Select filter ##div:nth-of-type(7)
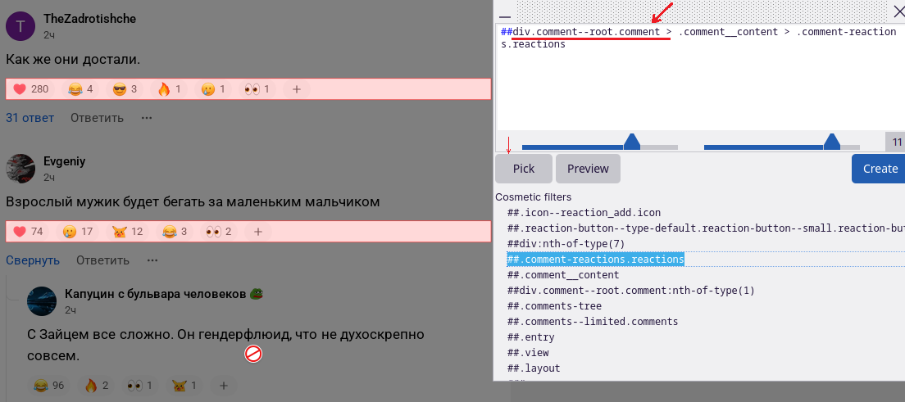 point(566,244)
